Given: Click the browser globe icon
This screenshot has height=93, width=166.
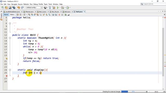Looking at the screenshot, I should [45, 7].
